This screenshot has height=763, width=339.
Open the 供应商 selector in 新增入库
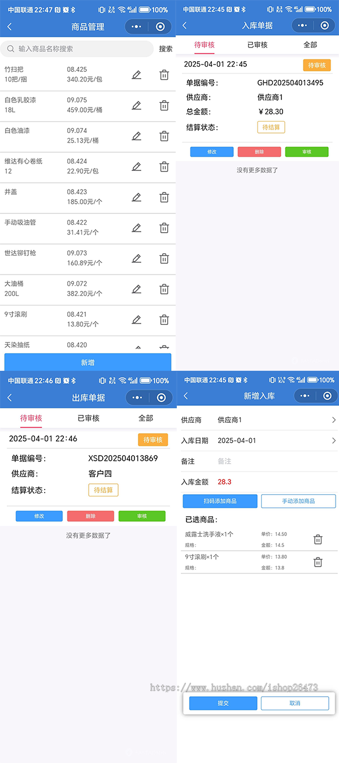[259, 420]
